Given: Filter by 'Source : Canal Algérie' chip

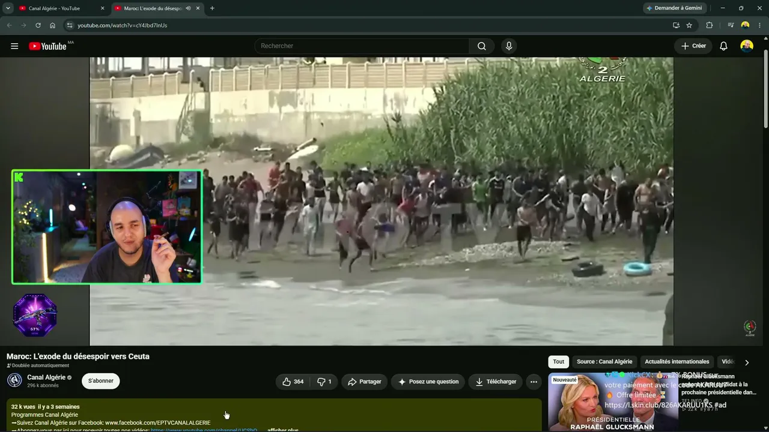Looking at the screenshot, I should point(604,362).
